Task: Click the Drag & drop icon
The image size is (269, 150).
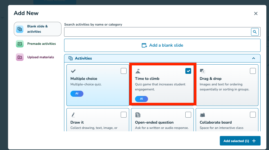Action: pos(203,71)
